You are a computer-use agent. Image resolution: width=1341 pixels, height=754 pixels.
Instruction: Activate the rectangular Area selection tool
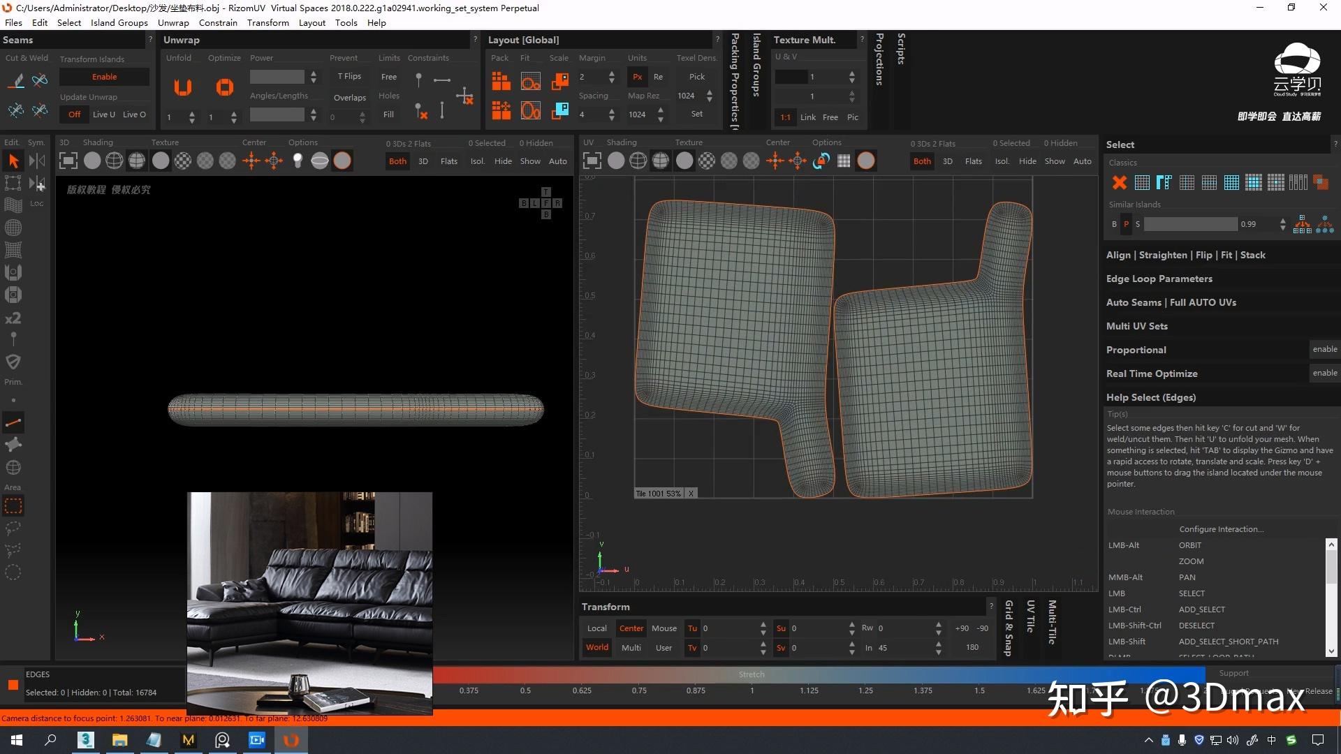[x=13, y=505]
